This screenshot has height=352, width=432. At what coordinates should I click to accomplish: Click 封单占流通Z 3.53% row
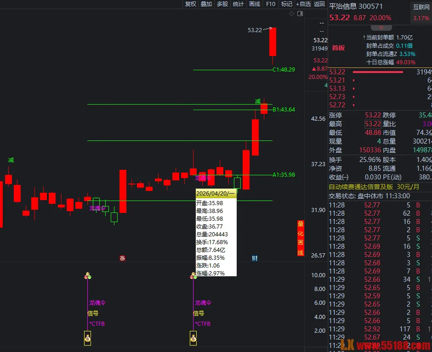pos(390,54)
